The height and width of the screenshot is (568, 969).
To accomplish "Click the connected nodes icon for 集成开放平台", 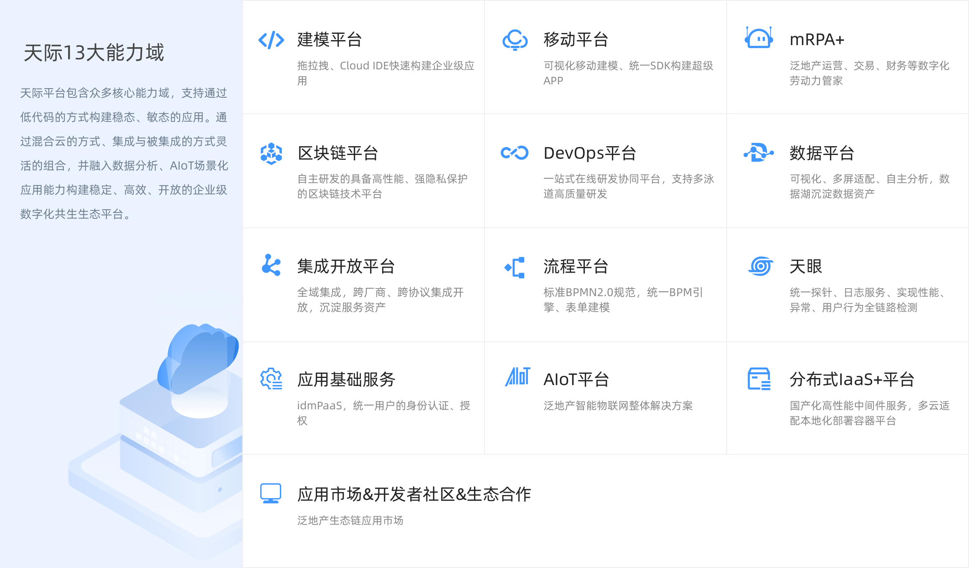I will 271,265.
